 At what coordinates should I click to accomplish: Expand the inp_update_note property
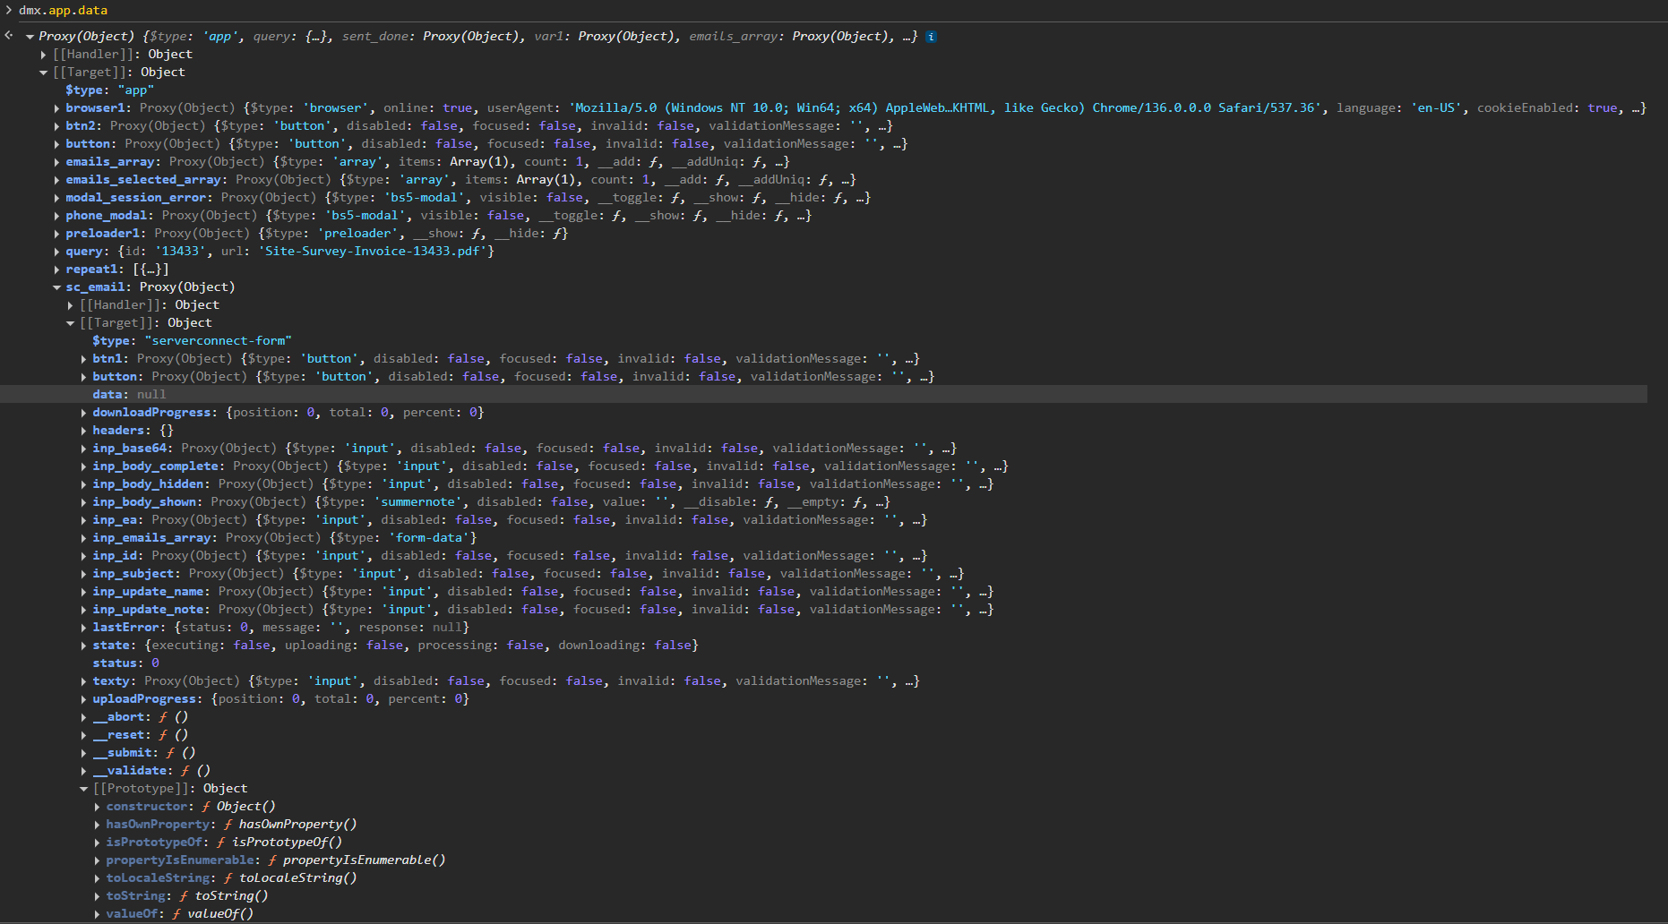point(83,610)
